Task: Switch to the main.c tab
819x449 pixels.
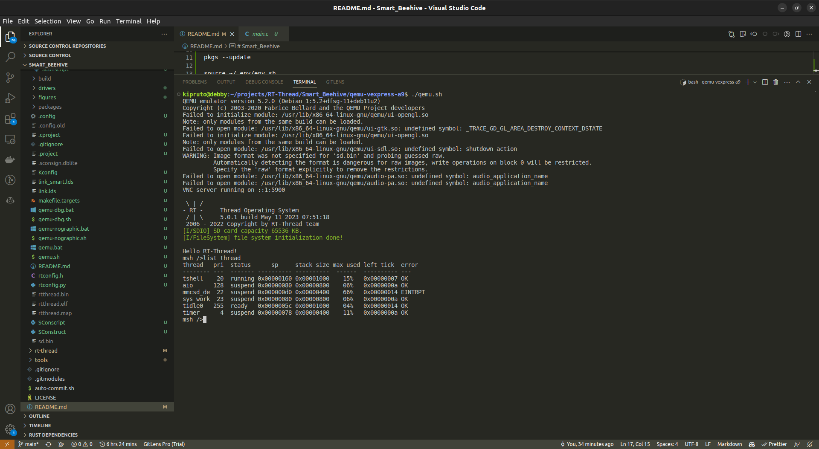Action: 259,34
